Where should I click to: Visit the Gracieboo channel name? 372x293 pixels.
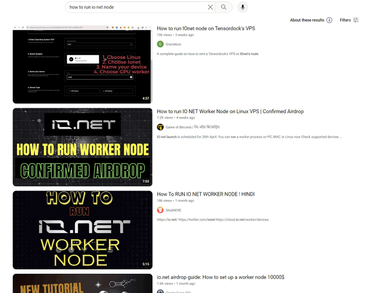click(x=173, y=44)
